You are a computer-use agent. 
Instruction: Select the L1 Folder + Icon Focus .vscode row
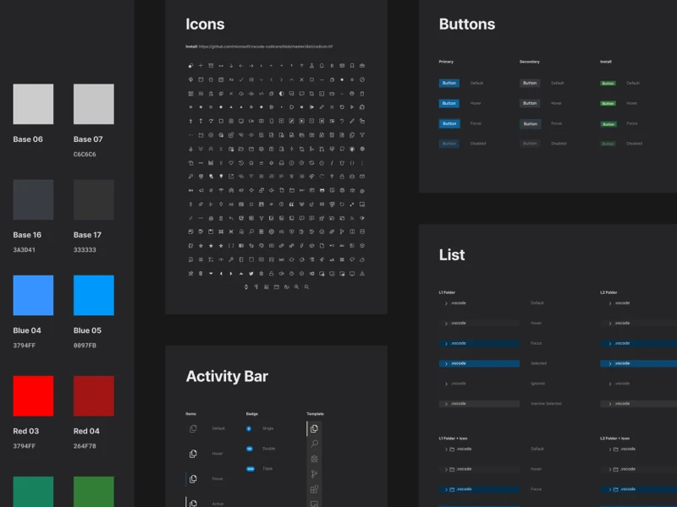(479, 489)
